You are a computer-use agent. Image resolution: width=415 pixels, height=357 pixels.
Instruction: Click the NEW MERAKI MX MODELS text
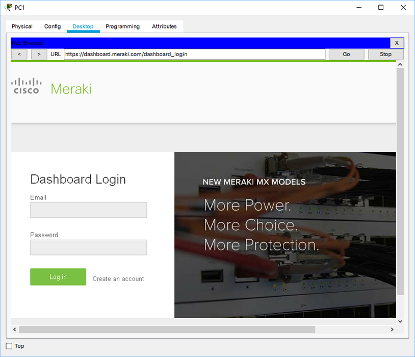(254, 182)
